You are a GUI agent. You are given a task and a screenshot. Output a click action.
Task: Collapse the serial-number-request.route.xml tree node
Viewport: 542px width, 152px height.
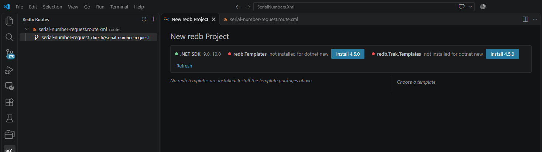[x=26, y=29]
